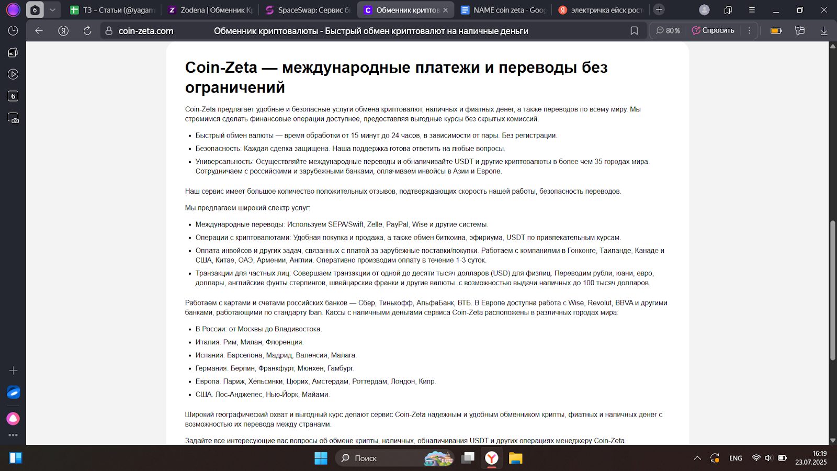Open Yandex Browser from the taskbar
This screenshot has width=837, height=471.
point(492,458)
